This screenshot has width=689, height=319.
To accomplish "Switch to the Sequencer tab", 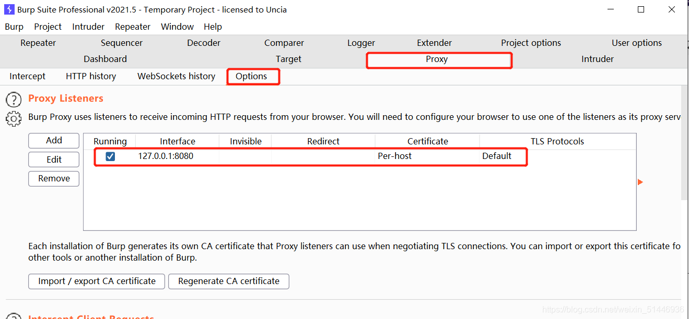I will tap(122, 43).
